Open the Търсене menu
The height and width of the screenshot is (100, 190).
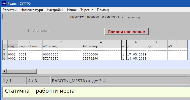[87, 10]
